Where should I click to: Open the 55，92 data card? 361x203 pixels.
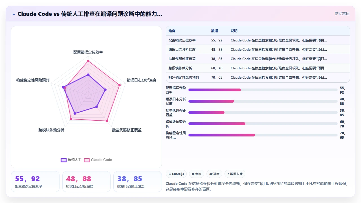pos(35,182)
